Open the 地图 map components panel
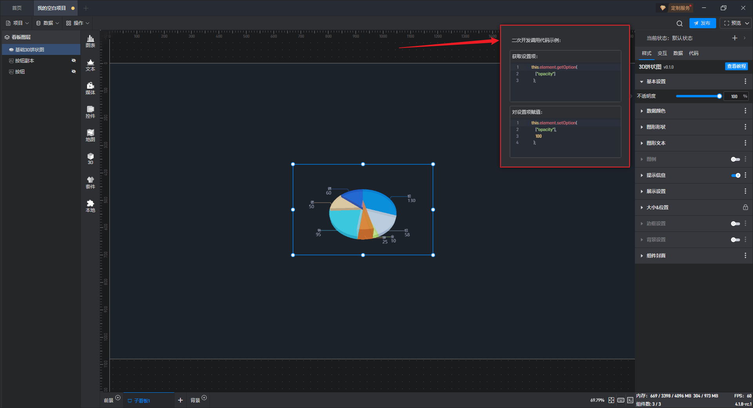 90,135
